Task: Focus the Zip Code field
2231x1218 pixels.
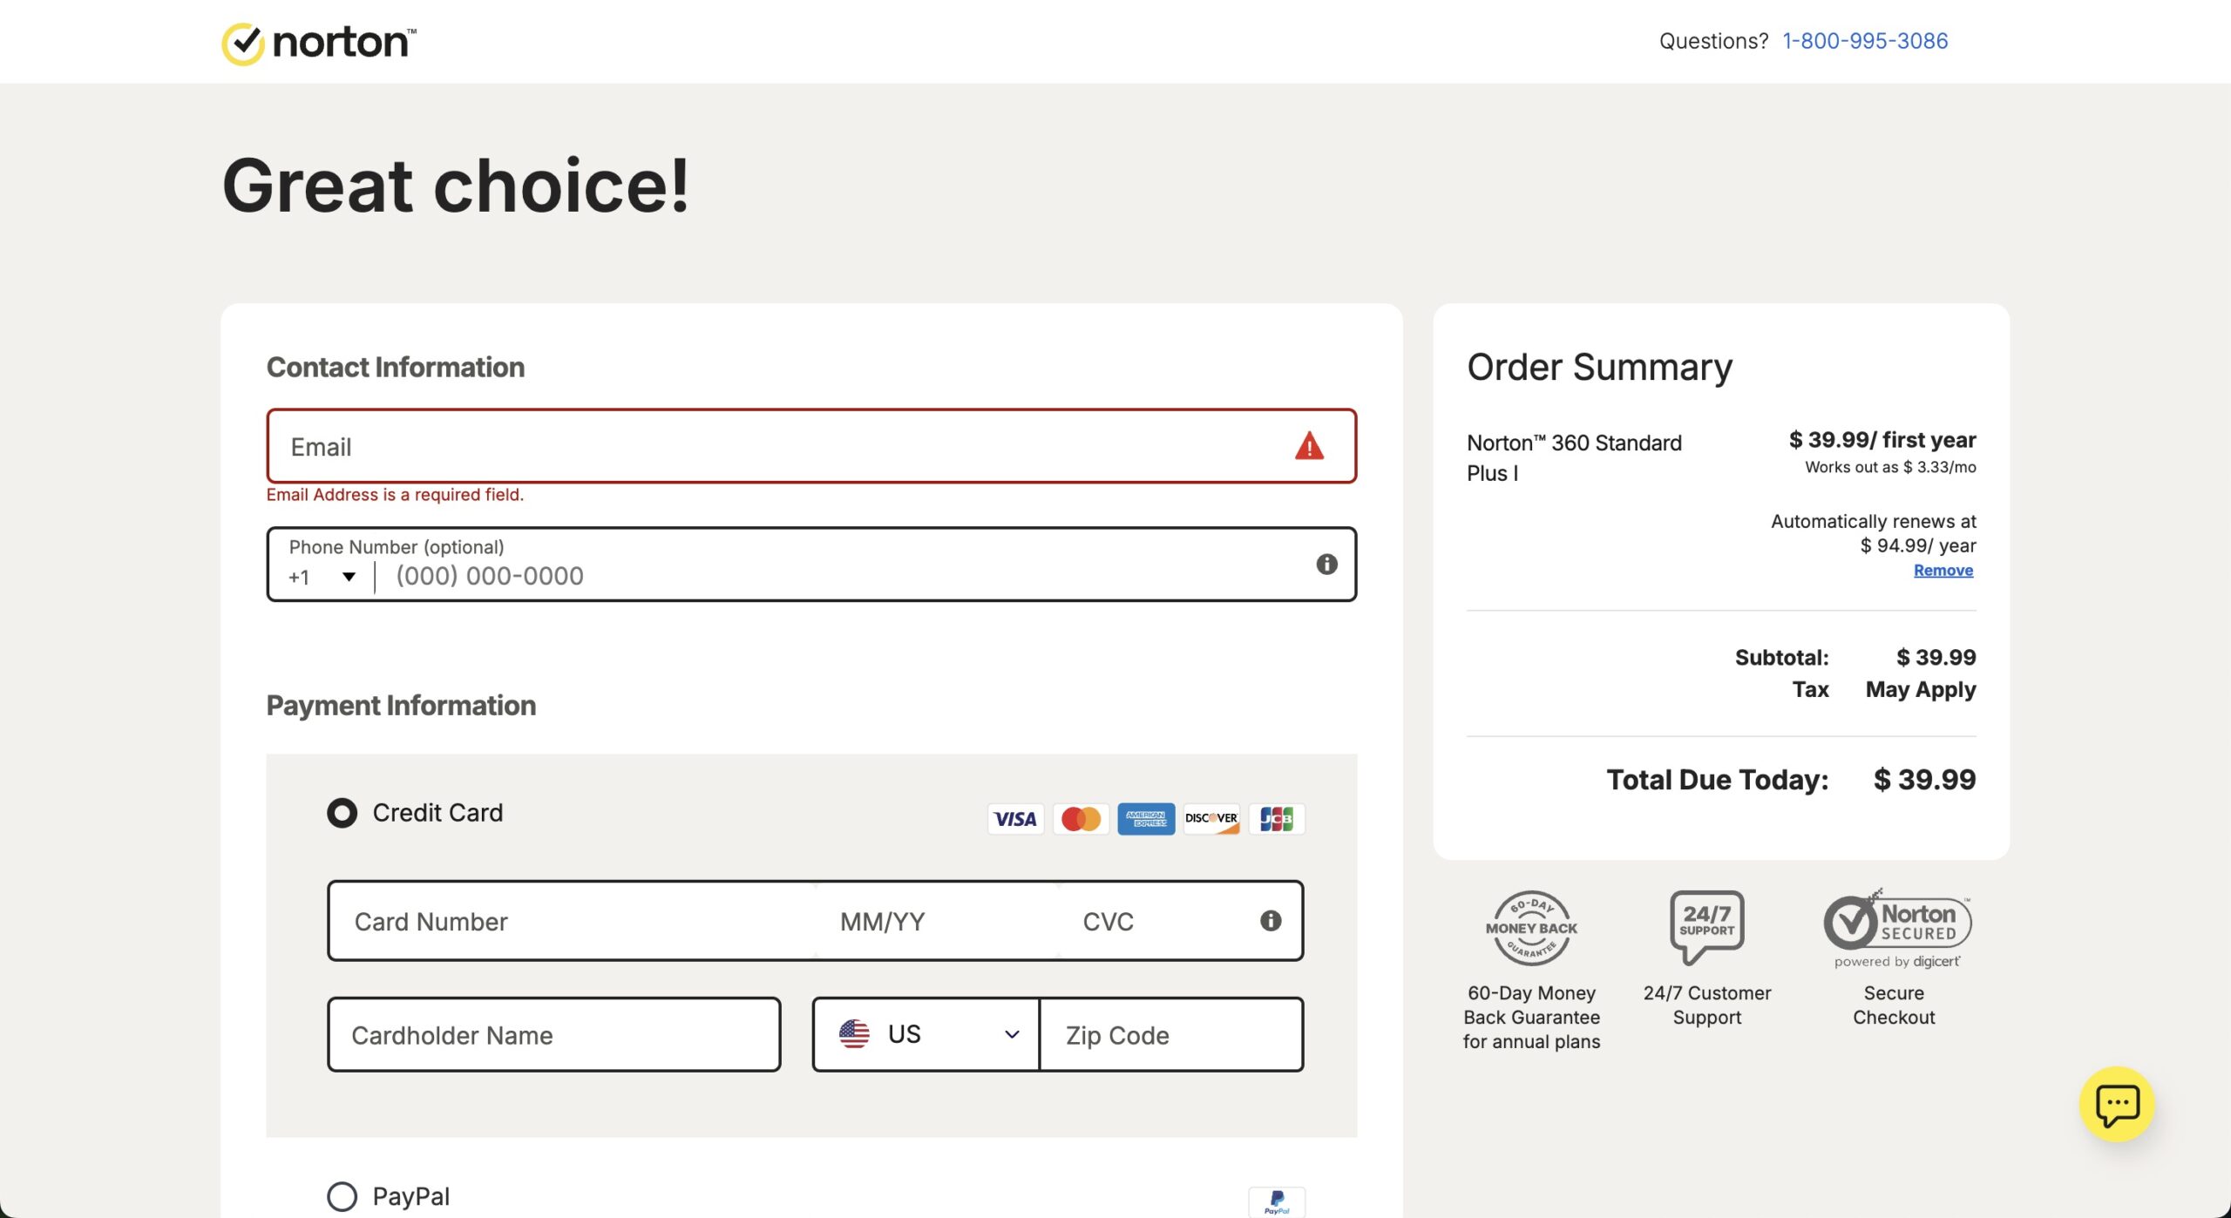Action: [x=1172, y=1034]
